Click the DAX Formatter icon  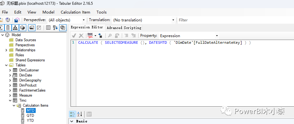click(90, 36)
